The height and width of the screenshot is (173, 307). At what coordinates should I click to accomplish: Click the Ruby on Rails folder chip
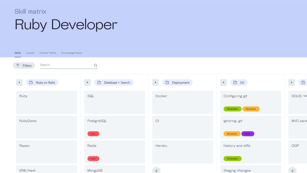click(x=42, y=82)
